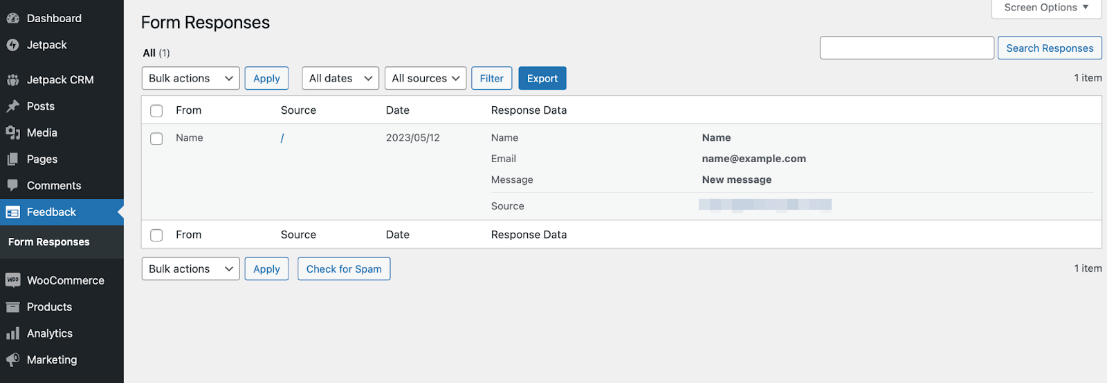Focus the search responses text field

click(906, 48)
